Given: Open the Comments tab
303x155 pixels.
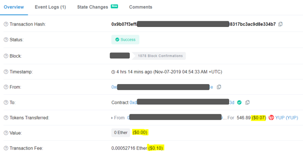Looking at the screenshot, I should (x=141, y=7).
